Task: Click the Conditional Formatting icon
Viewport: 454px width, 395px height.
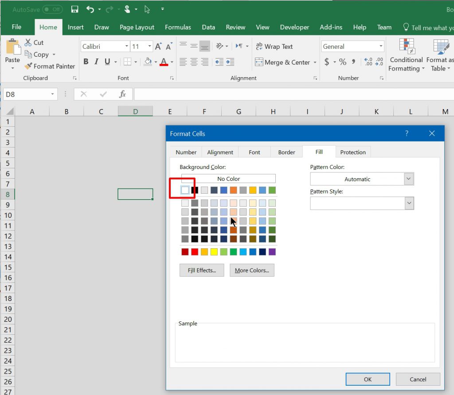Action: click(x=407, y=47)
